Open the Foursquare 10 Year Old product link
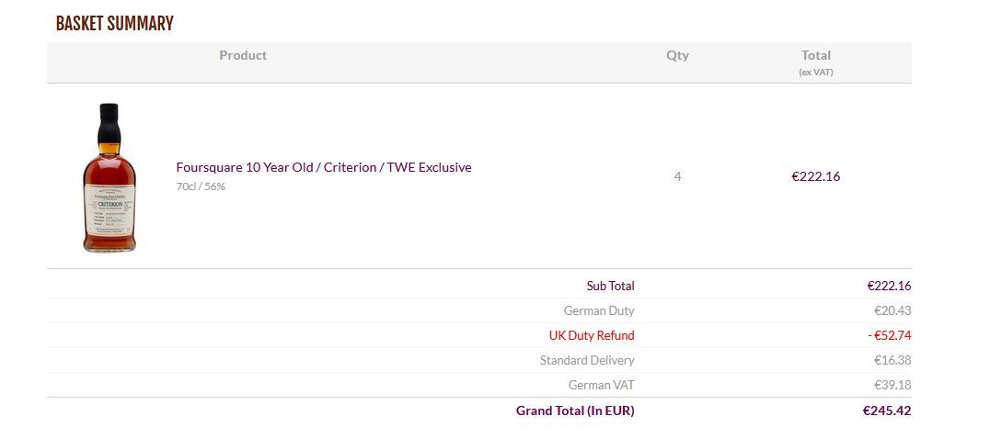990x439 pixels. [x=323, y=167]
